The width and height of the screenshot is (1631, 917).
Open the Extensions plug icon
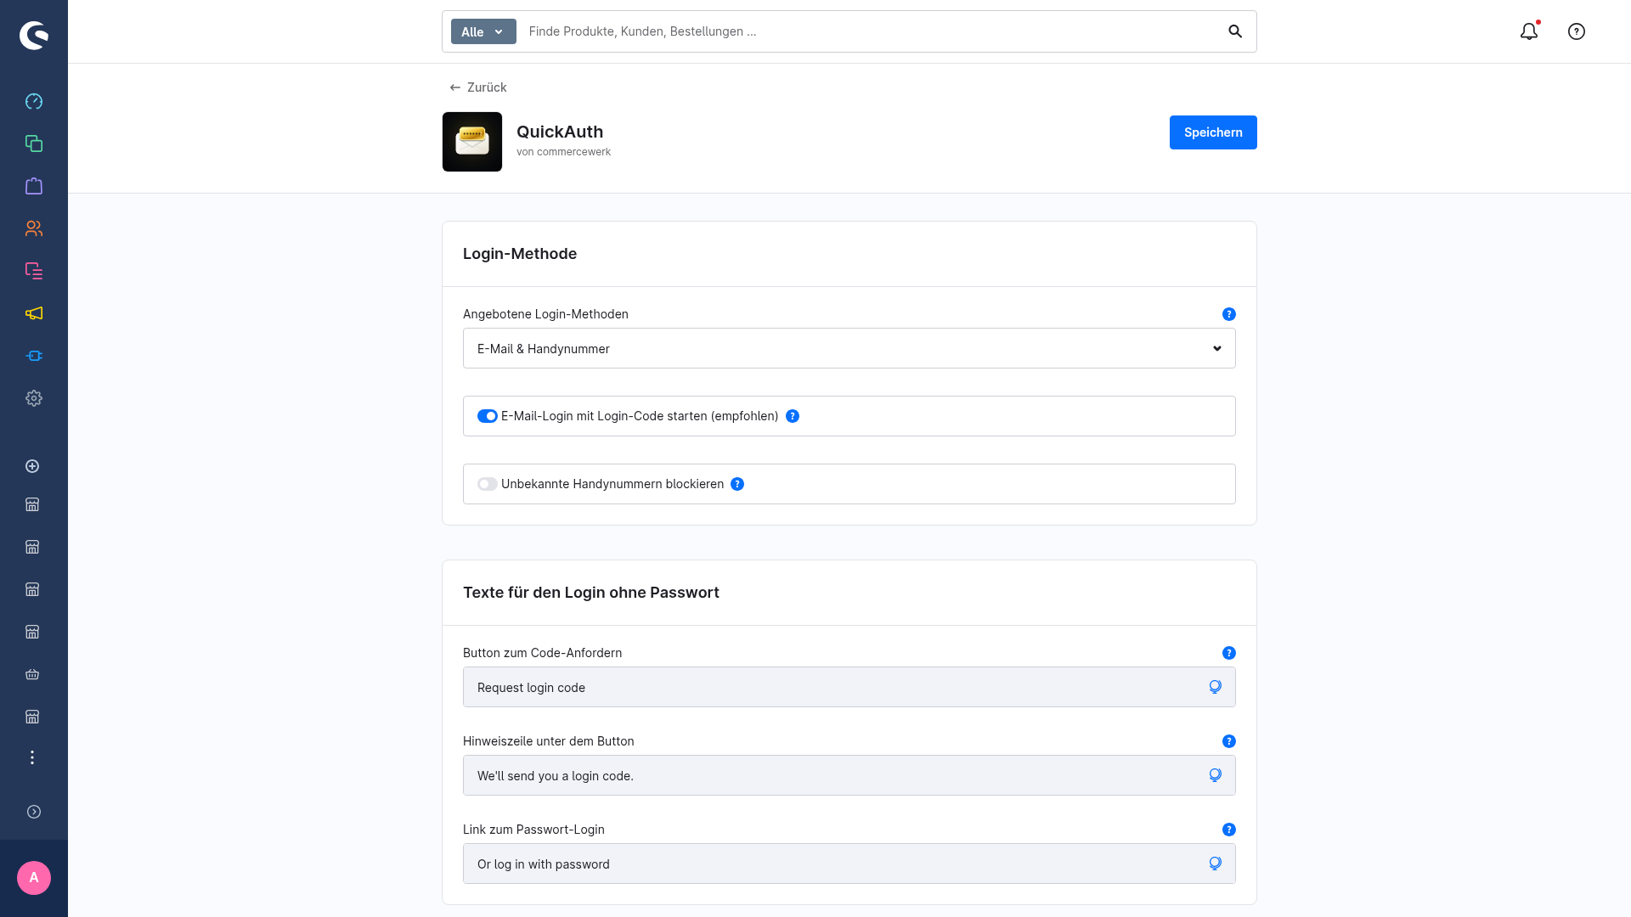[34, 356]
